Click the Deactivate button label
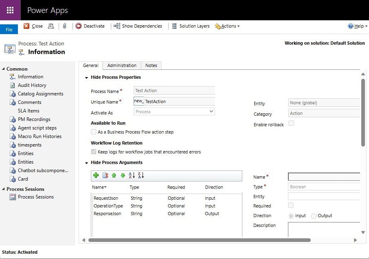The width and height of the screenshot is (369, 259). pyautogui.click(x=94, y=26)
